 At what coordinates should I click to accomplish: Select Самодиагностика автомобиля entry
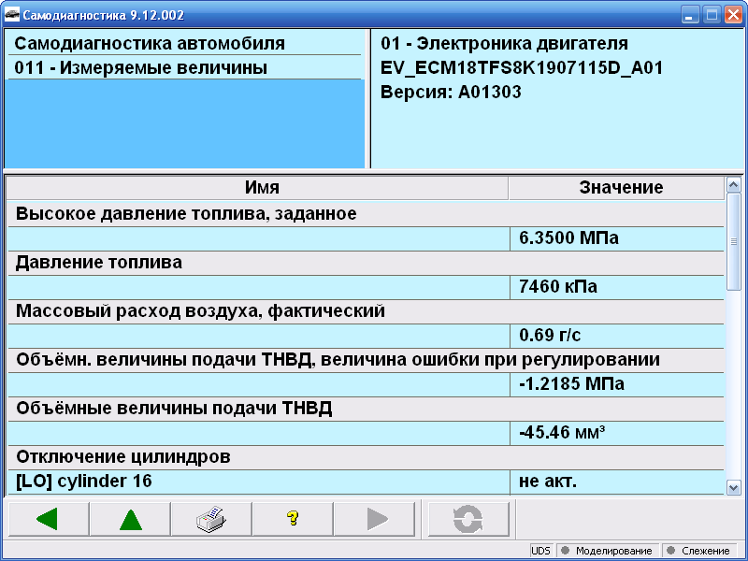184,43
